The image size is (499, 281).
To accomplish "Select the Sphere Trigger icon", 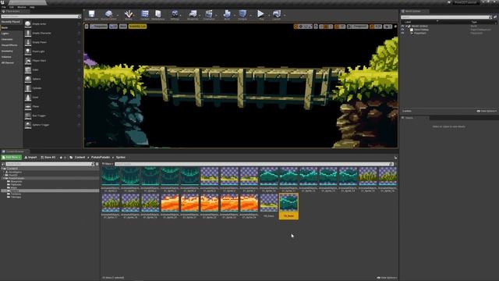I will (28, 125).
